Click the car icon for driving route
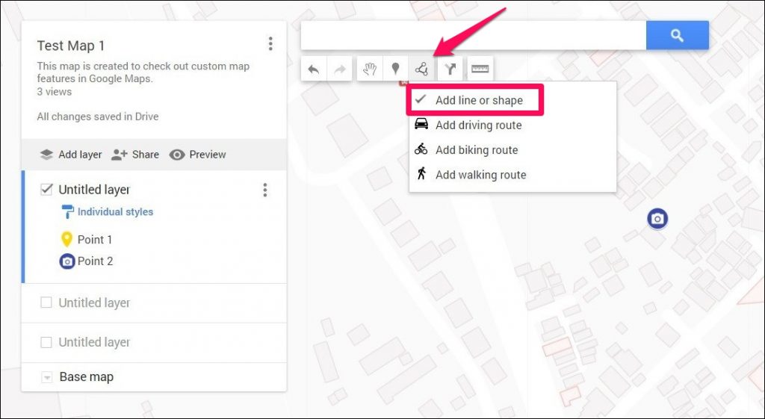This screenshot has width=765, height=419. [421, 124]
